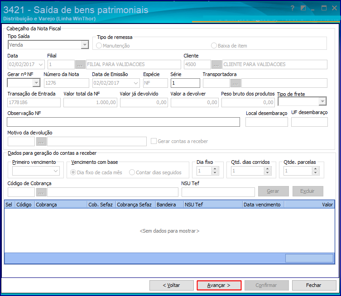Viewport: 341px width, 296px height.
Task: Sort by Cobrança Sefaz column header
Action: [x=135, y=205]
